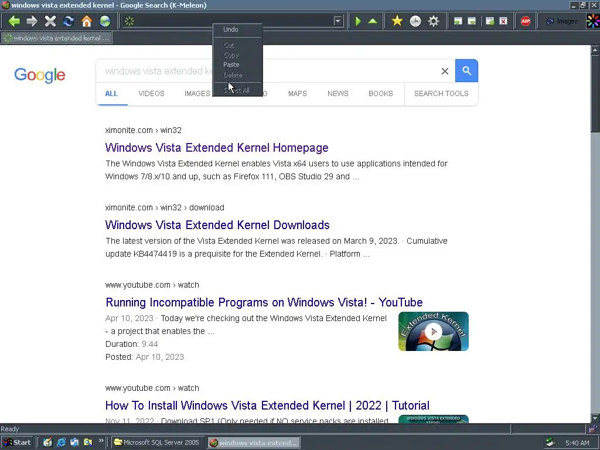Click the system tray network icon

550,442
